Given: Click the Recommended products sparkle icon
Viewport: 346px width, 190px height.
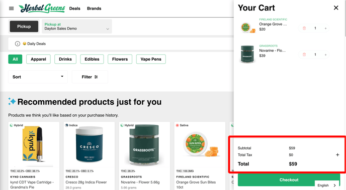Looking at the screenshot, I should click(x=12, y=101).
